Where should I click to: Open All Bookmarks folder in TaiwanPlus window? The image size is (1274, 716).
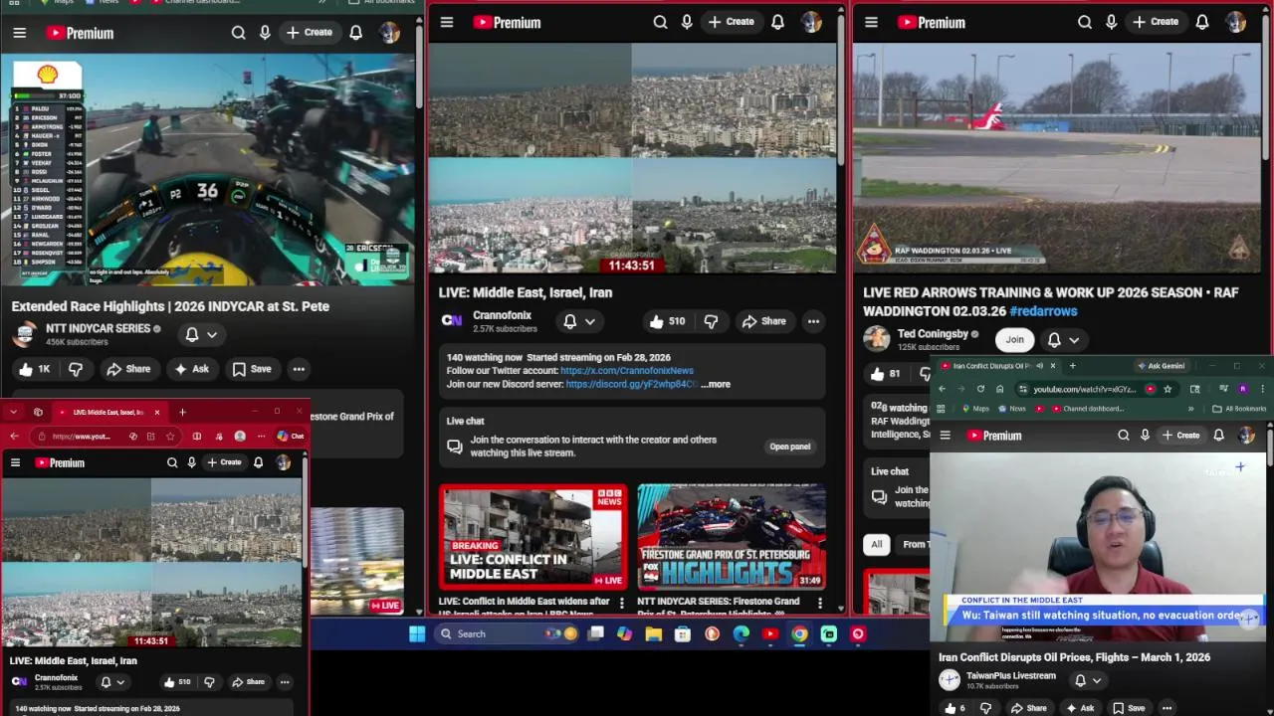[1239, 409]
